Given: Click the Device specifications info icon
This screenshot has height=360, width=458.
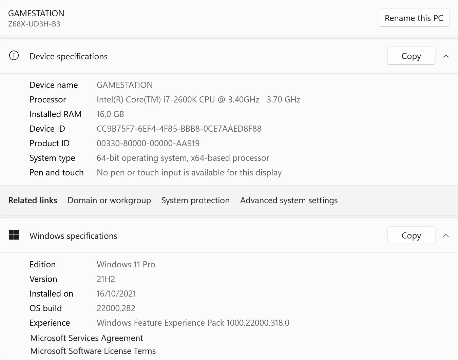Looking at the screenshot, I should [14, 56].
